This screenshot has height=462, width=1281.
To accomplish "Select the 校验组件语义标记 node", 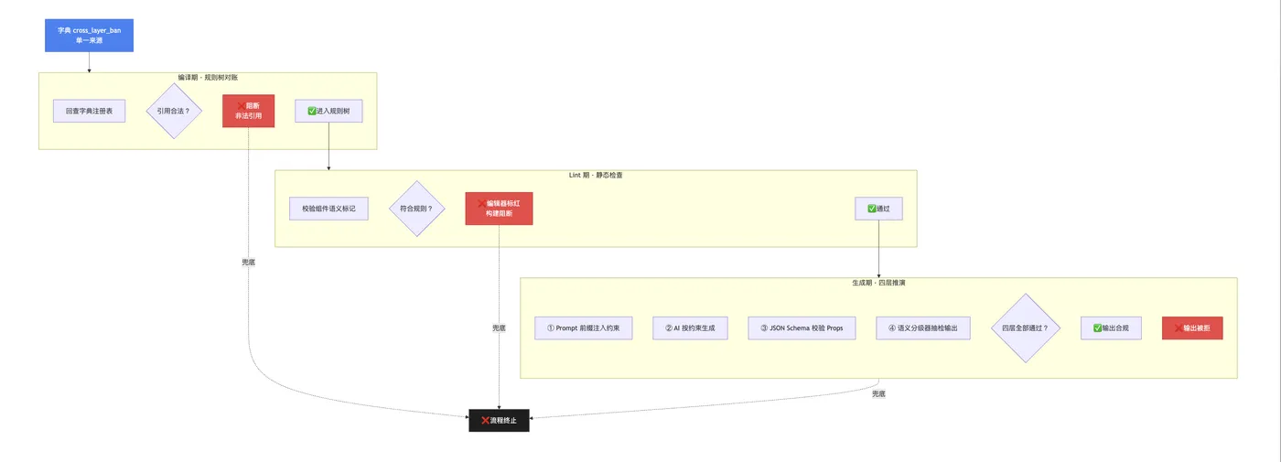I will (328, 209).
